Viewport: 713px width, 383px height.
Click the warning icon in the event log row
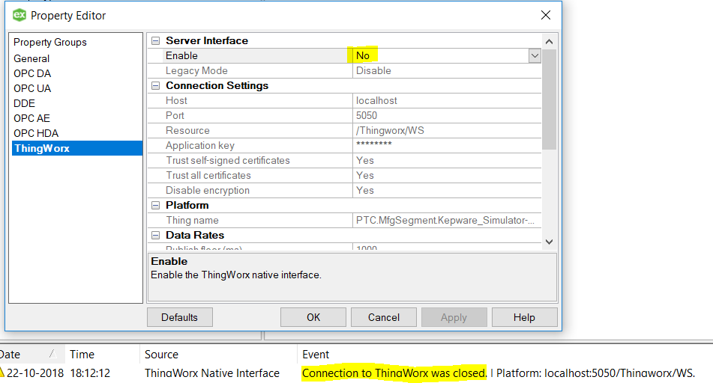coord(1,373)
